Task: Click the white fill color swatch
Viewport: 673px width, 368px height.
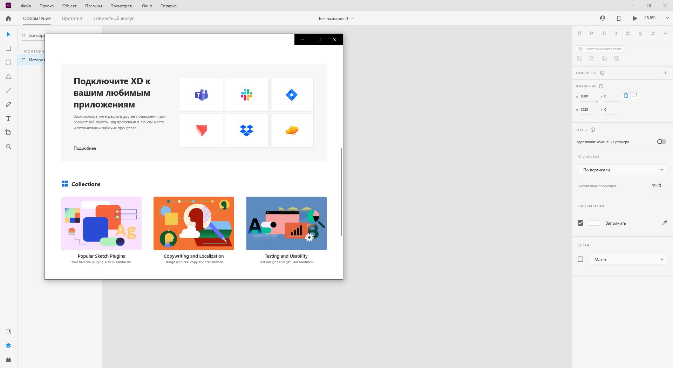Action: [x=594, y=223]
